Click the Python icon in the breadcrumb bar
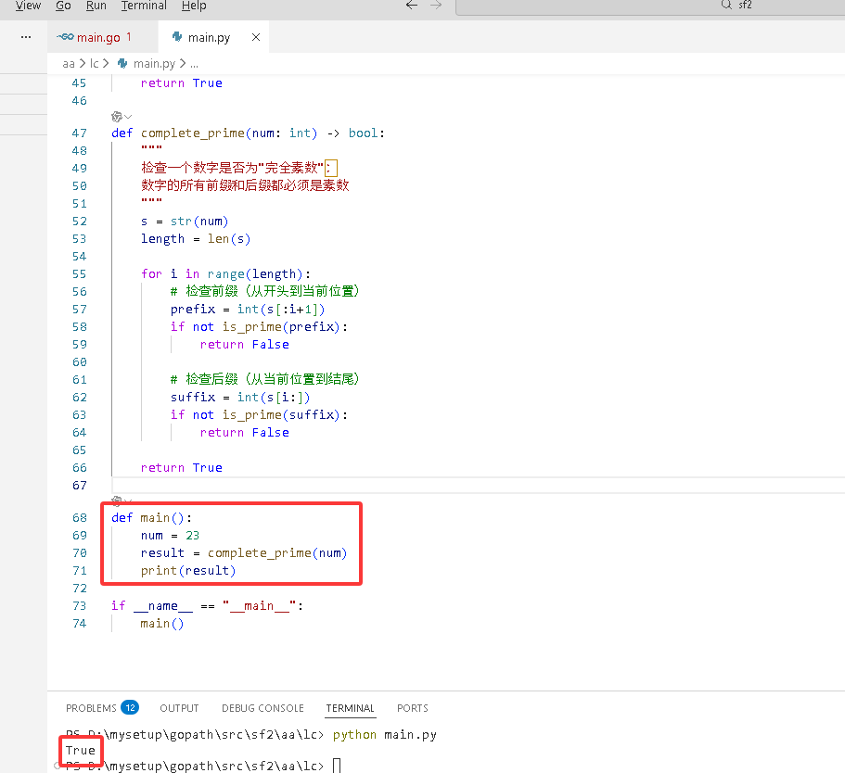 pos(123,64)
